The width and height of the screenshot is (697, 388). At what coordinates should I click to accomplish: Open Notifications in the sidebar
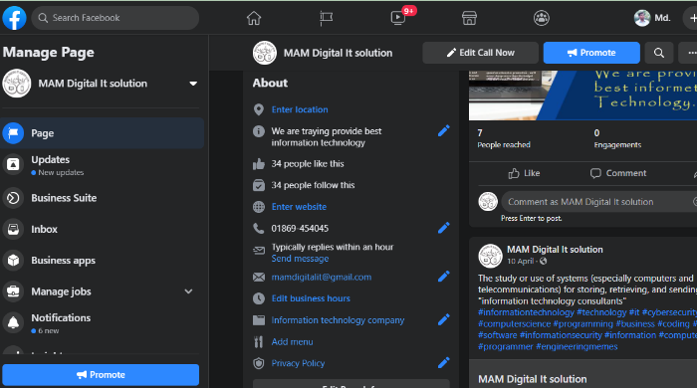103,323
